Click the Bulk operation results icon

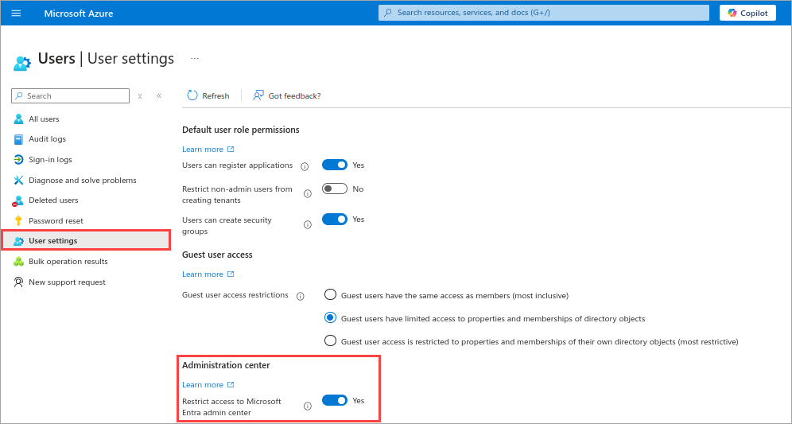[19, 261]
